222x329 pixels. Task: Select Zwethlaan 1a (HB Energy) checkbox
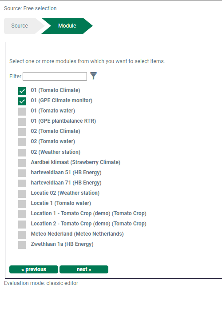coord(22,245)
